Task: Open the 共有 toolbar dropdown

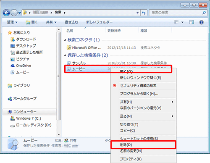Action: pyautogui.click(x=51, y=22)
